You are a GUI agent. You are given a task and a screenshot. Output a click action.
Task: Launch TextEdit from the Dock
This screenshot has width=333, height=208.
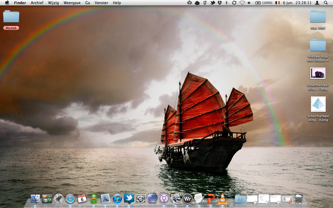(x=199, y=199)
